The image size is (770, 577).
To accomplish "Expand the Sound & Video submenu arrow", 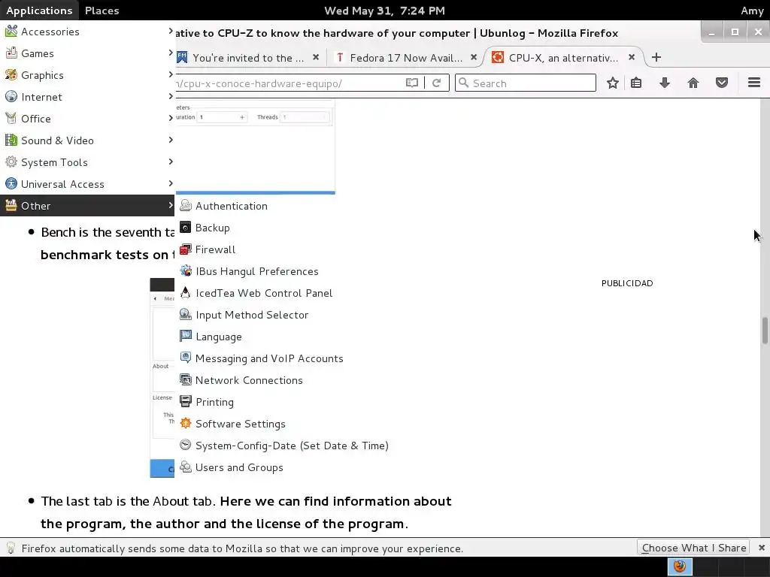I will pos(171,140).
